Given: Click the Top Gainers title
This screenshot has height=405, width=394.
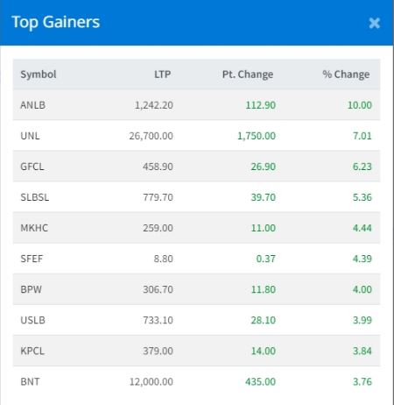Looking at the screenshot, I should click(56, 22).
